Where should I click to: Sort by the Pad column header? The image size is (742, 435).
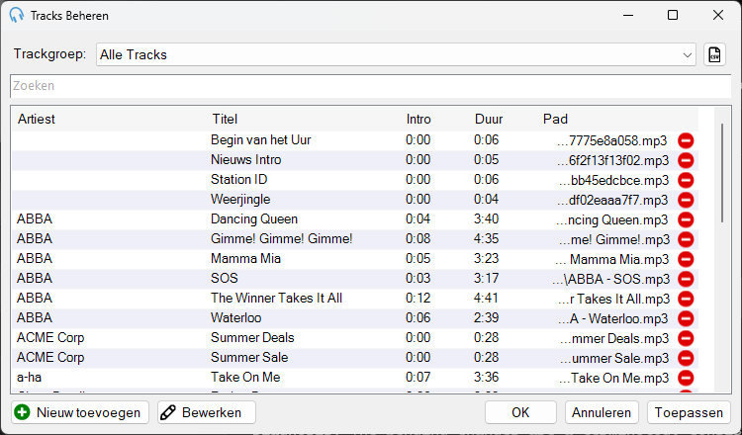tap(555, 120)
